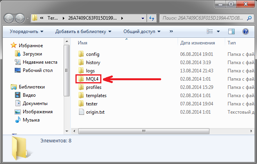Click the horizontal scrollbar thumb in file list
257x164 pixels.
144,131
